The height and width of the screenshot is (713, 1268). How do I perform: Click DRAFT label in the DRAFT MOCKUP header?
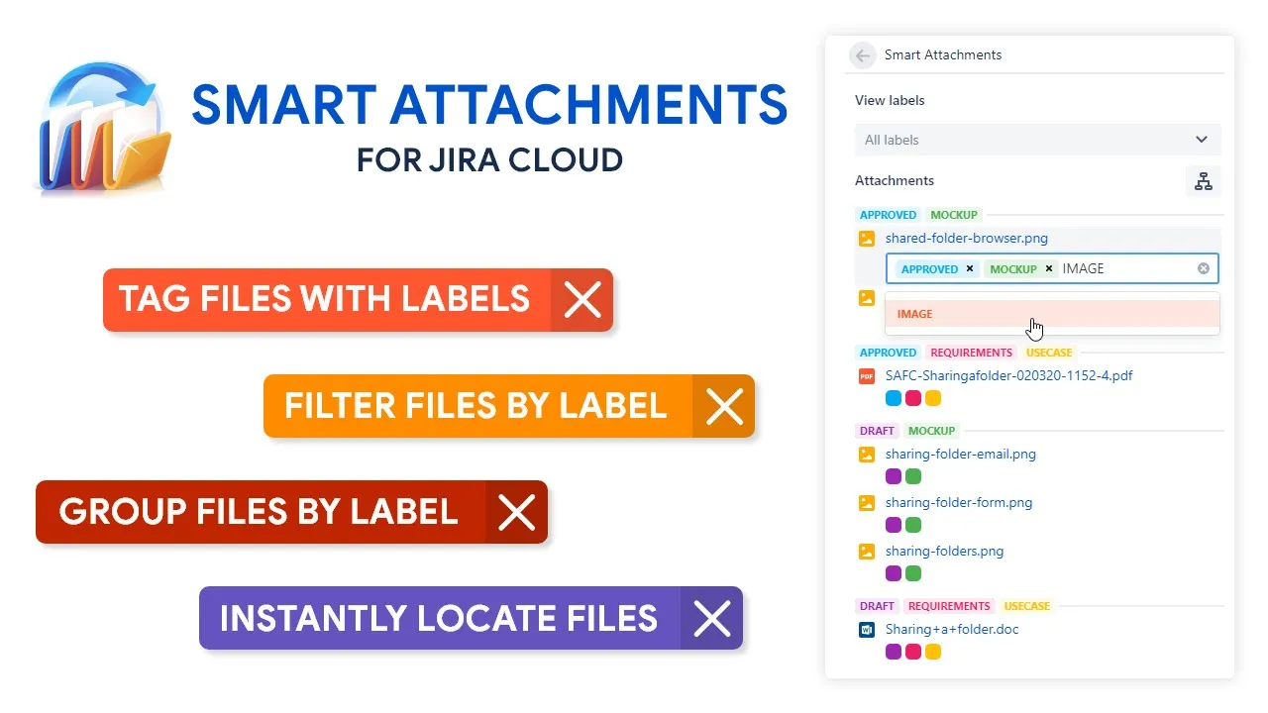(877, 431)
